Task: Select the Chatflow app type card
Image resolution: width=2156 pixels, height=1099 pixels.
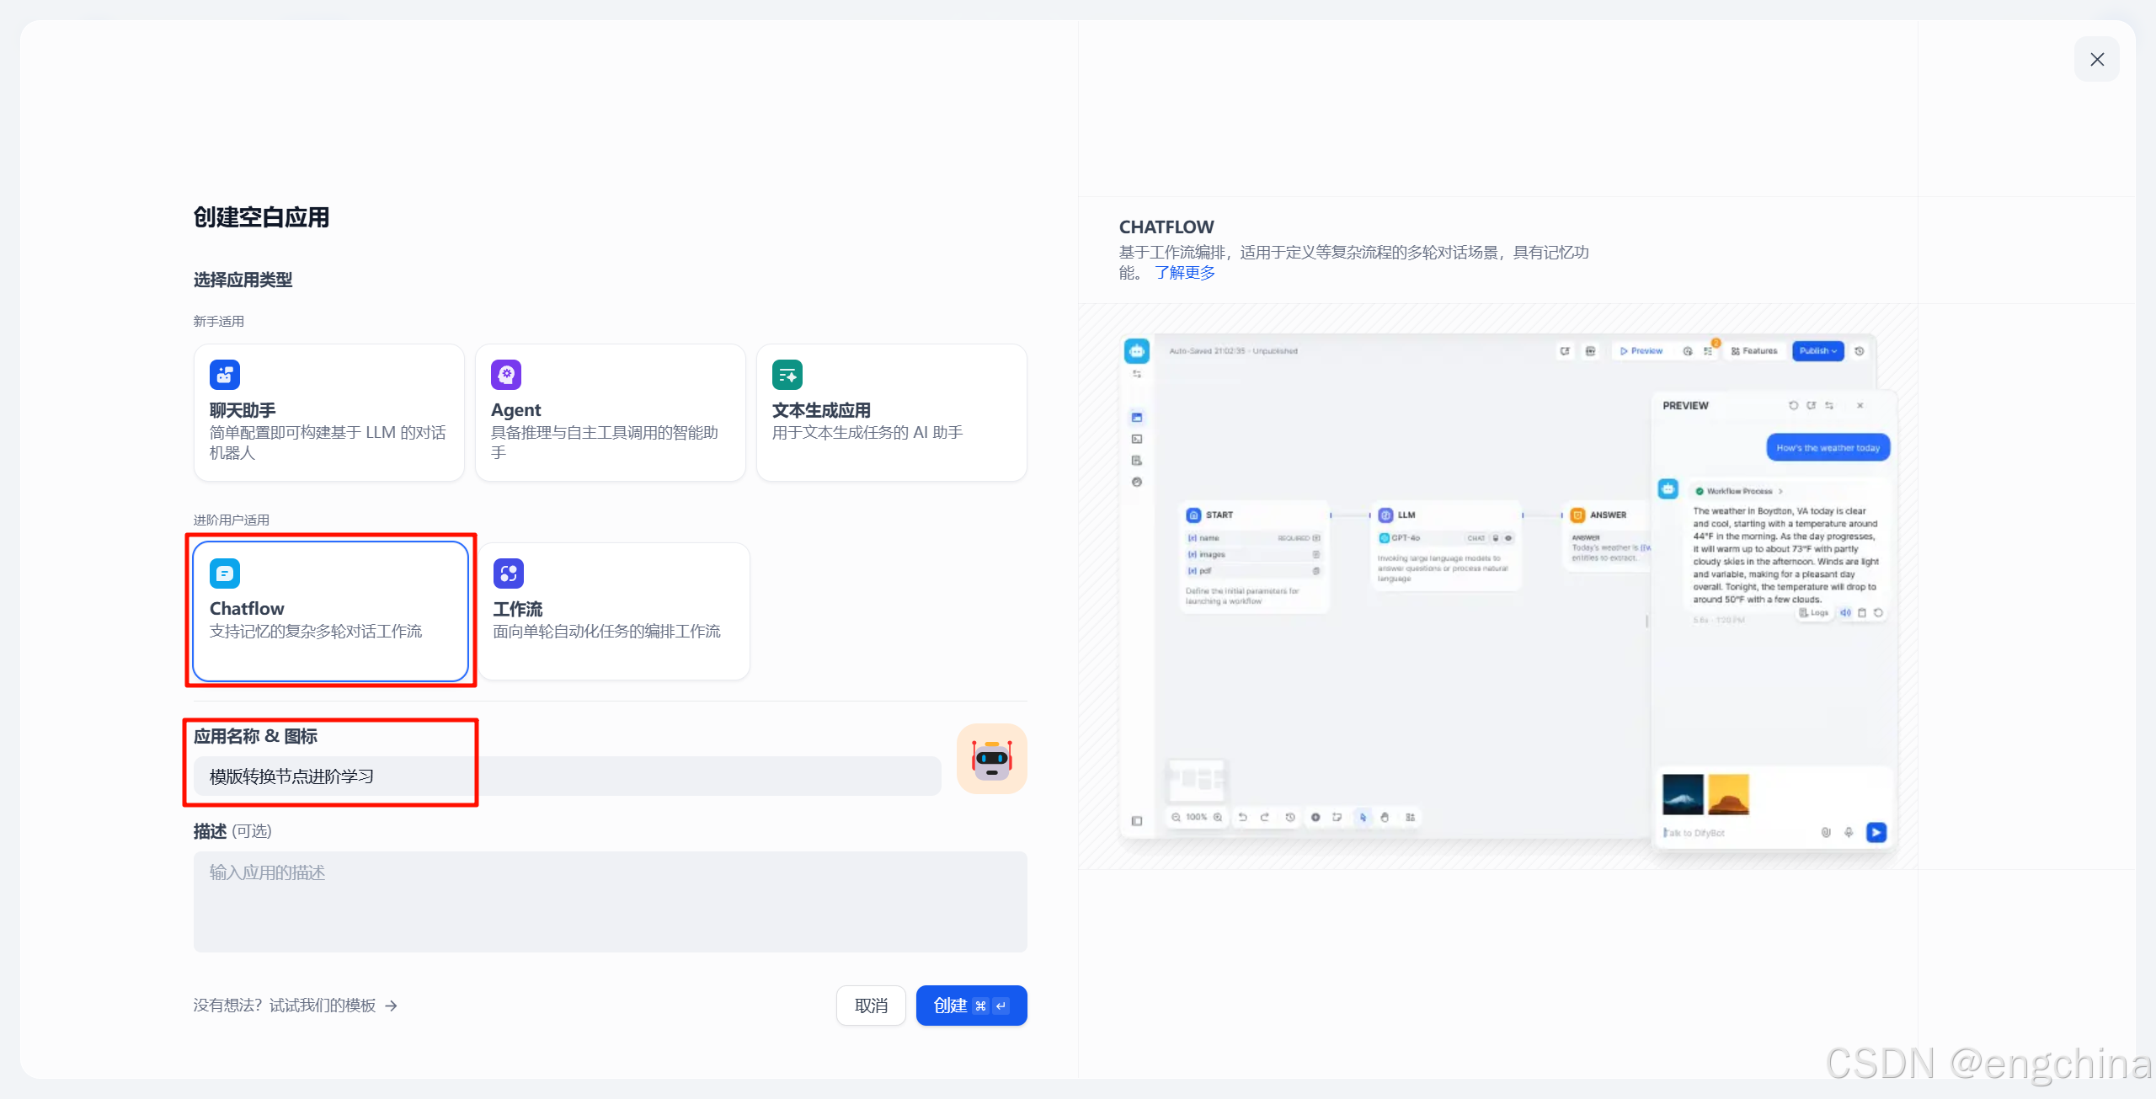Action: (x=330, y=611)
